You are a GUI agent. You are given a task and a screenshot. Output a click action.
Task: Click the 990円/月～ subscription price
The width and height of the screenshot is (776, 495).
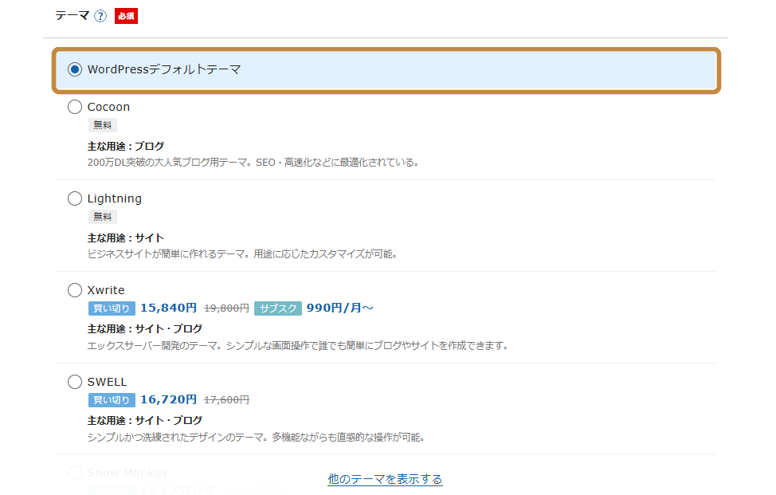(x=340, y=308)
